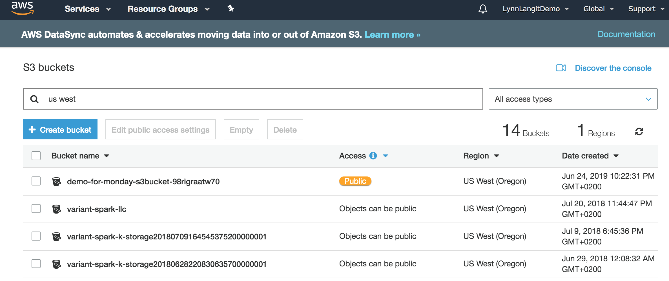Click the magnifier icon in search box
Viewport: 669px width, 281px height.
(34, 99)
